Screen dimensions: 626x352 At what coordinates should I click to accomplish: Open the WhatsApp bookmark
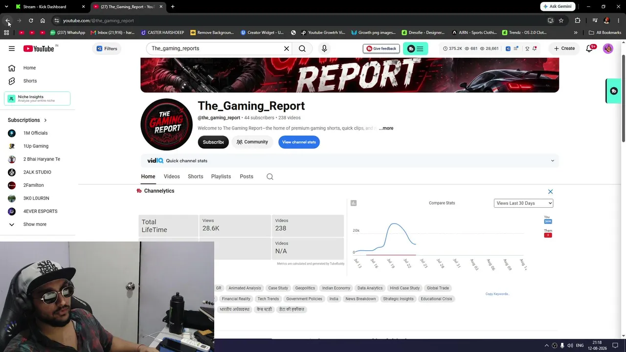pyautogui.click(x=68, y=33)
